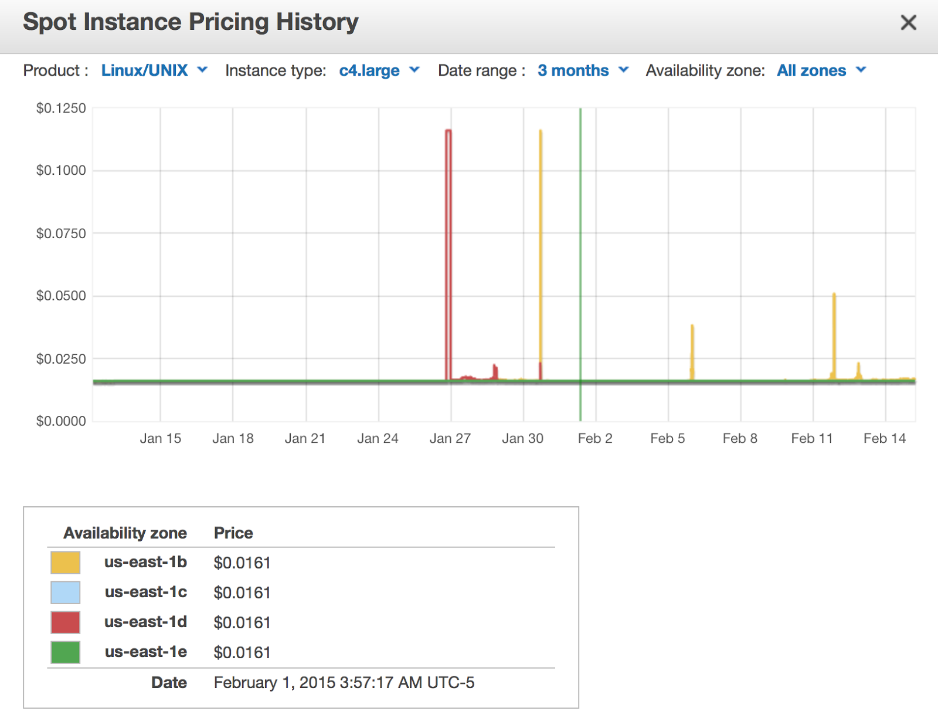The height and width of the screenshot is (718, 938).
Task: Click the tall yellow spike near Jan 30
Action: (541, 255)
